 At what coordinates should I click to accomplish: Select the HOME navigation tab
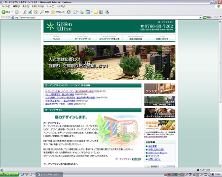56,38
